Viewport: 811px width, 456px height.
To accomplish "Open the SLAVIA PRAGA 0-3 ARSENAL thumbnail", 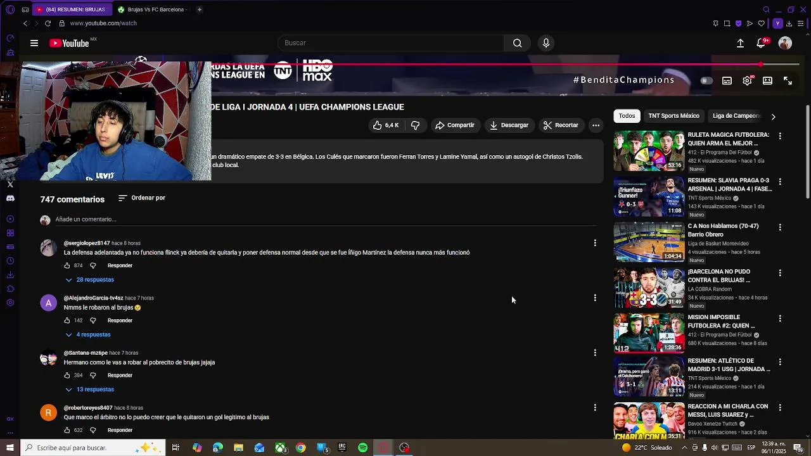I will tap(649, 196).
